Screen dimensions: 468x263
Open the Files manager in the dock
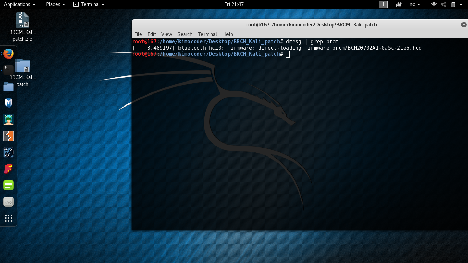[x=9, y=87]
